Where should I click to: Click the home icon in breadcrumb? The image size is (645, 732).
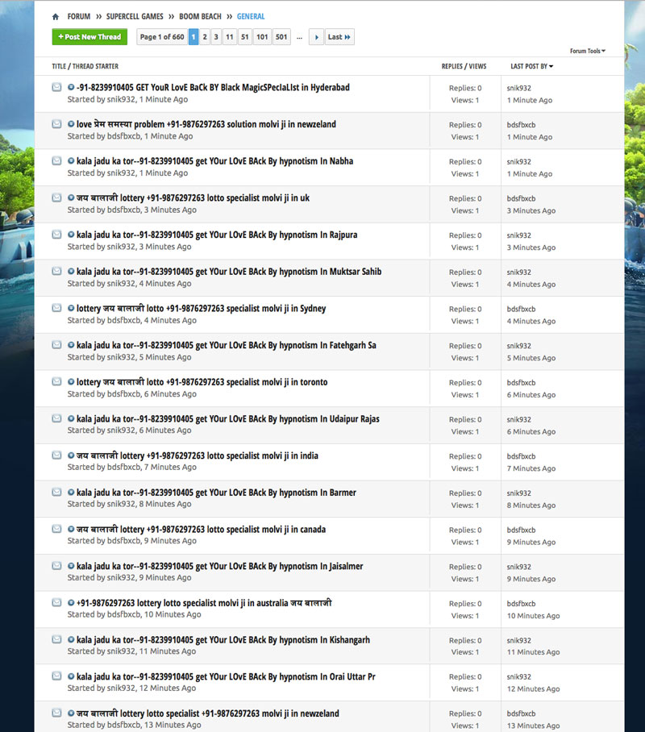pos(56,17)
